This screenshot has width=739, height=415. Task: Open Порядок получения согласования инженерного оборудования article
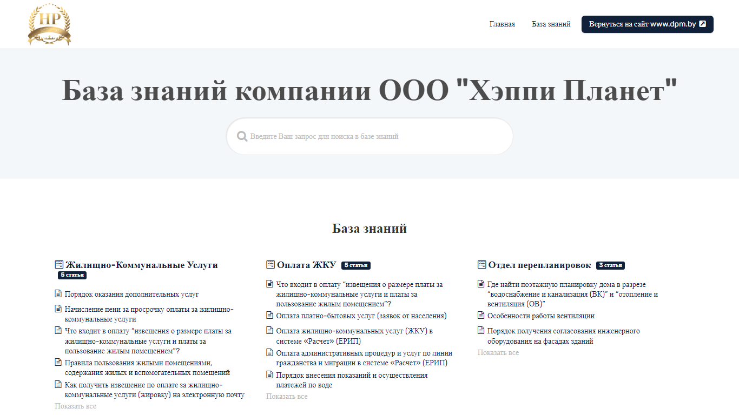(x=564, y=336)
